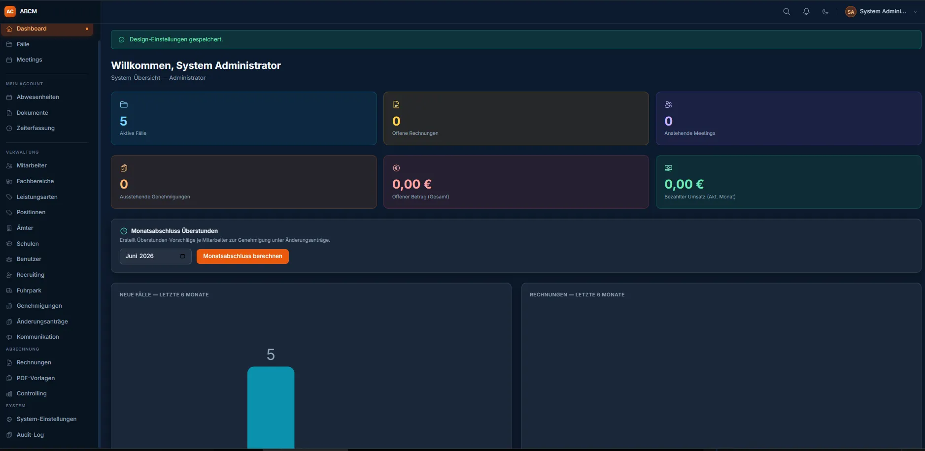
Task: Click the Benutzer users icon
Action: click(x=9, y=259)
